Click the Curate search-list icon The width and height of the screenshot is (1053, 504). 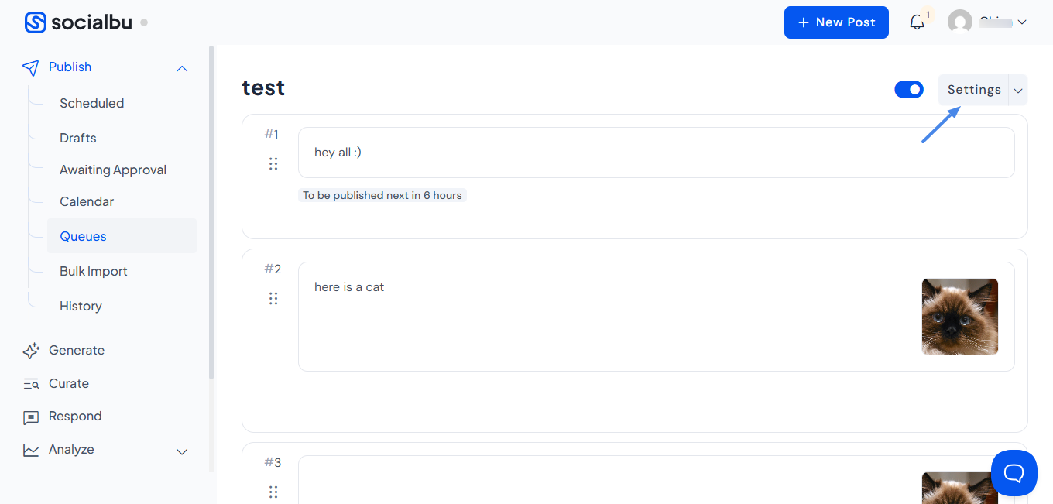[x=31, y=384]
